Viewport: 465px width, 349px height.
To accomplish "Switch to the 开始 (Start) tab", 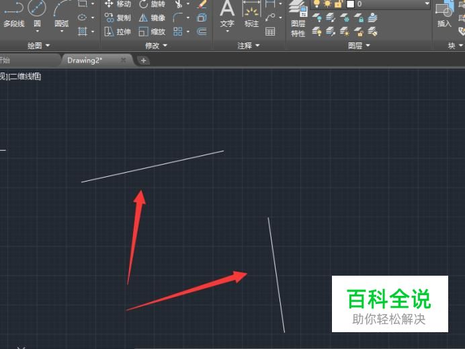I will tap(5, 61).
